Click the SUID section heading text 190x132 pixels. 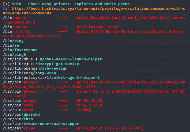[71, 4]
